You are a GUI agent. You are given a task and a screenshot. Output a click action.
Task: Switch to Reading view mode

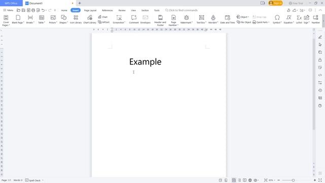tap(245, 180)
